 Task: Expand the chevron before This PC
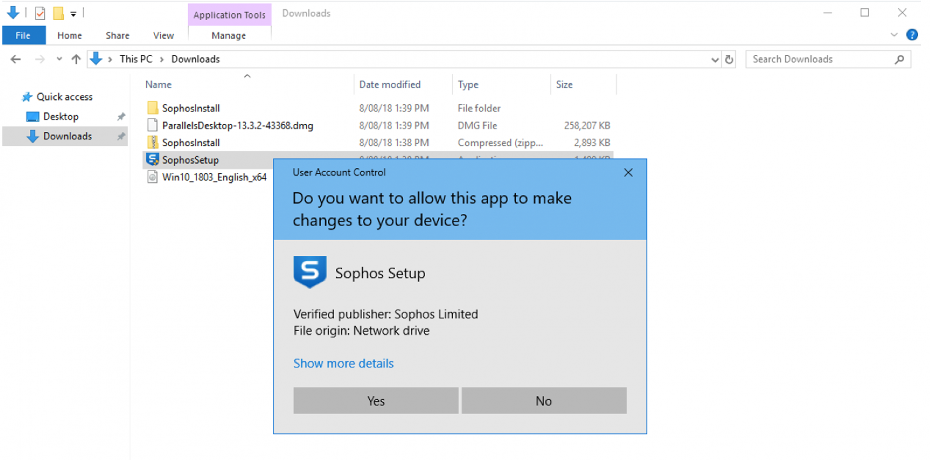(x=110, y=59)
